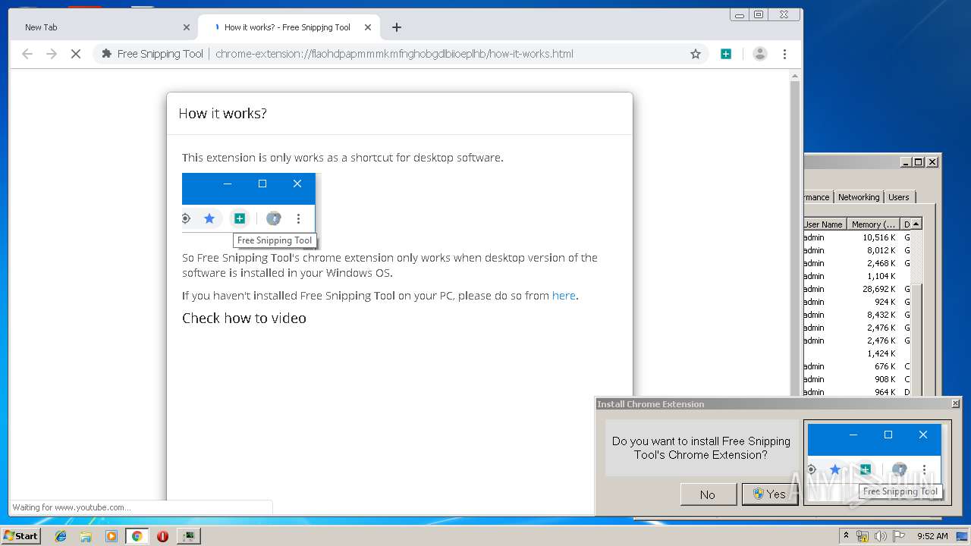This screenshot has height=546, width=971.
Task: Minimize the Task Manager window
Action: 907,162
